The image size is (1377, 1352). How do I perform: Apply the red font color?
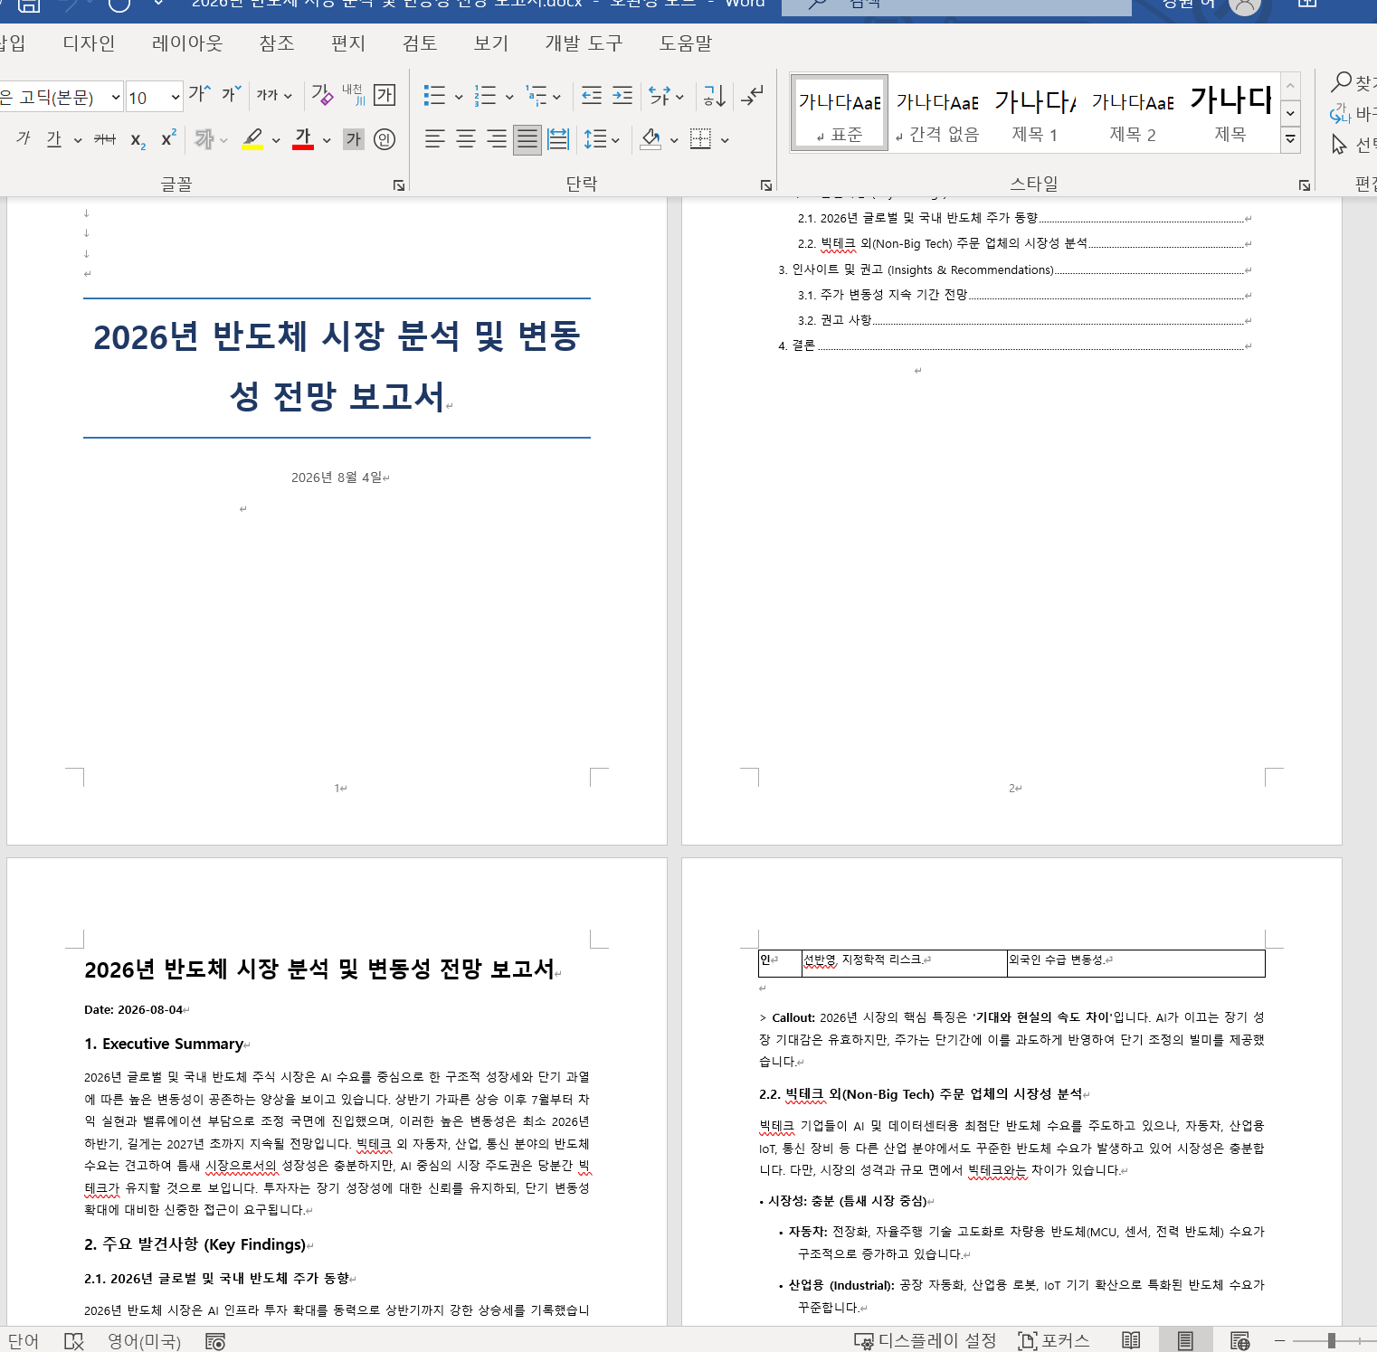click(x=303, y=139)
